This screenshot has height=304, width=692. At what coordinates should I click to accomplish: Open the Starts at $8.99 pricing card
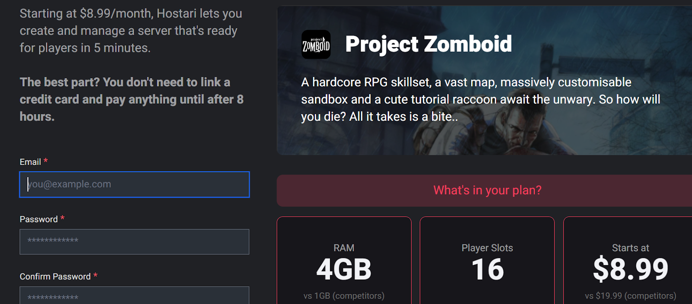click(628, 261)
